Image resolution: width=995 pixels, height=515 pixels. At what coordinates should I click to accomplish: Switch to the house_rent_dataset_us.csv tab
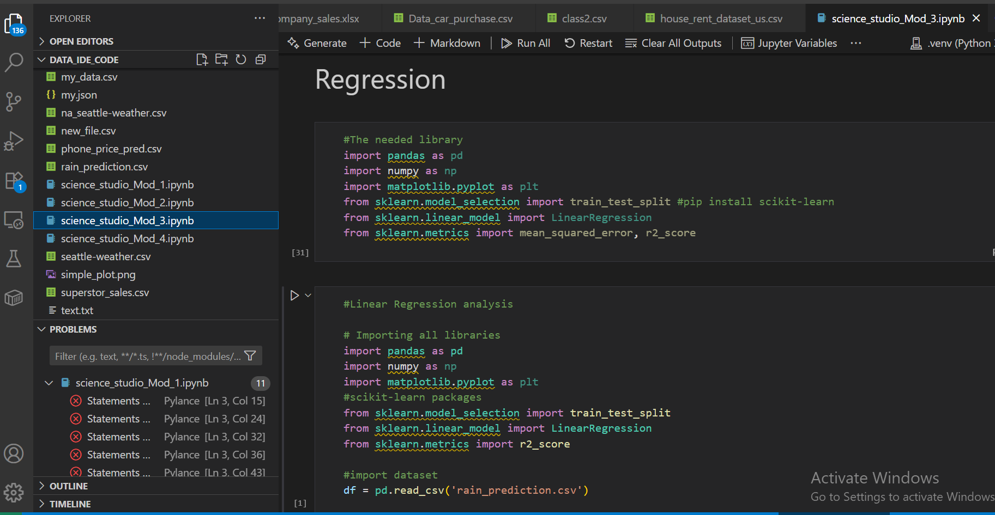(720, 19)
